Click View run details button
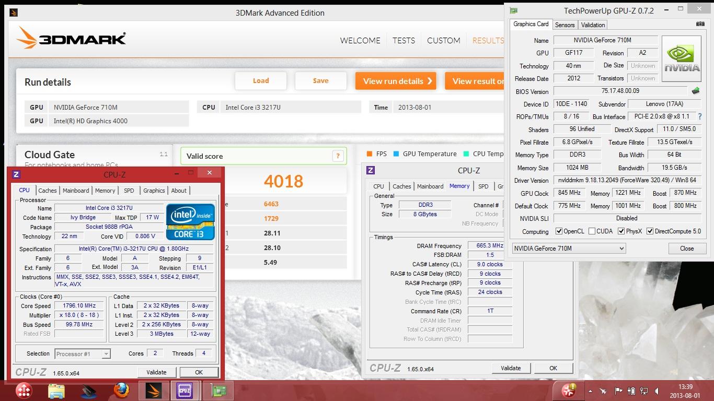714x401 pixels. 396,81
